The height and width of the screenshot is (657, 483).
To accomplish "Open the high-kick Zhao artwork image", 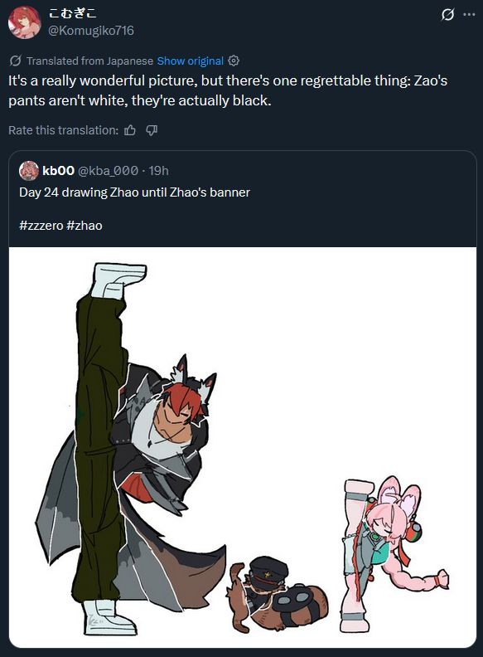I will pyautogui.click(x=243, y=447).
